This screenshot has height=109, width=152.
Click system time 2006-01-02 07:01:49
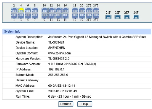(x=63, y=91)
